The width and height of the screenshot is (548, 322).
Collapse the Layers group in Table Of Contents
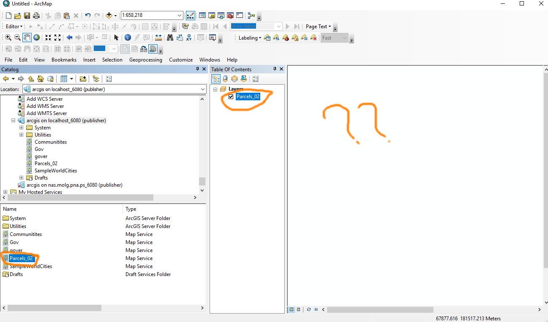coord(215,89)
